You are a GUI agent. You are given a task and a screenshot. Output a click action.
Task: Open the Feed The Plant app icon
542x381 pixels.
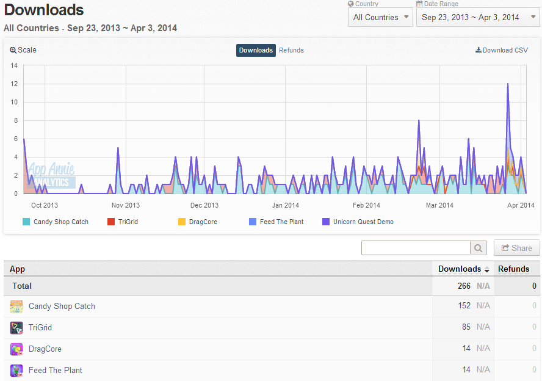coord(16,371)
